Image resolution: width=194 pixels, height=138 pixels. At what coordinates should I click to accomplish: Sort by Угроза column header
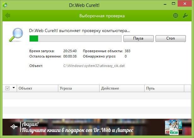79,88
